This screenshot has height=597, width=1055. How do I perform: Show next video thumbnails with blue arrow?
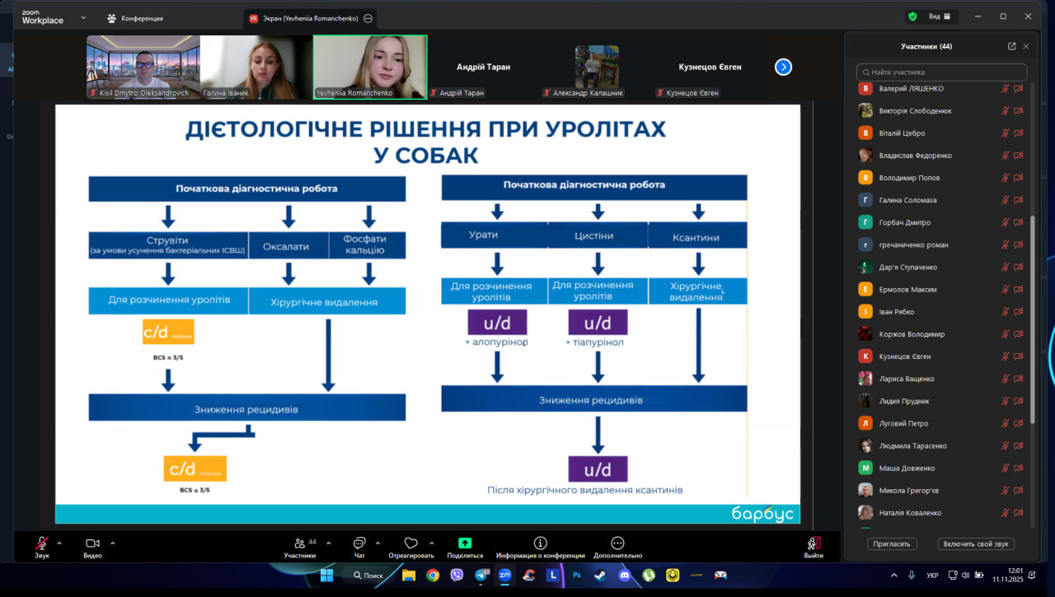(x=783, y=67)
